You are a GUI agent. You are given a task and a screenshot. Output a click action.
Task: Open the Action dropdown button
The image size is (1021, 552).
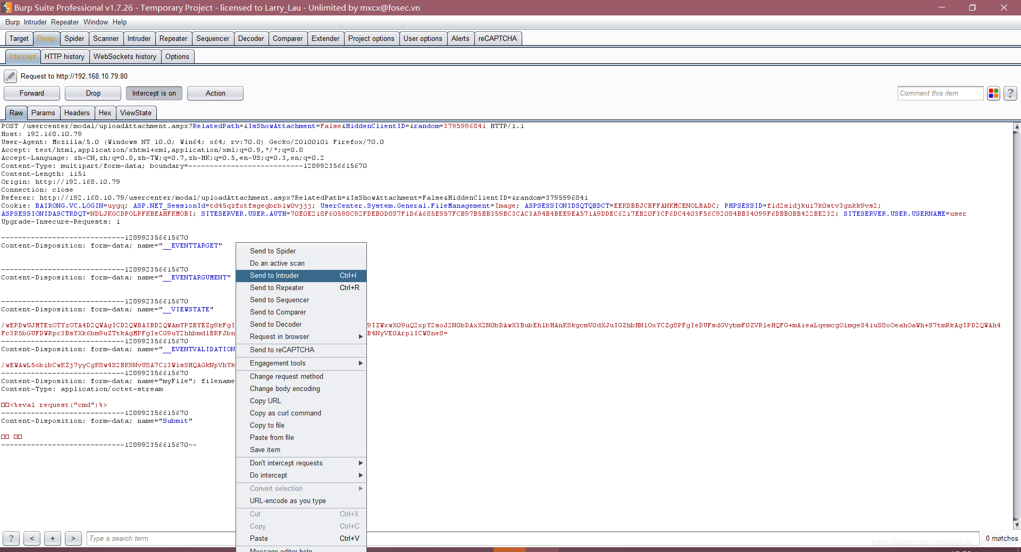coord(215,94)
